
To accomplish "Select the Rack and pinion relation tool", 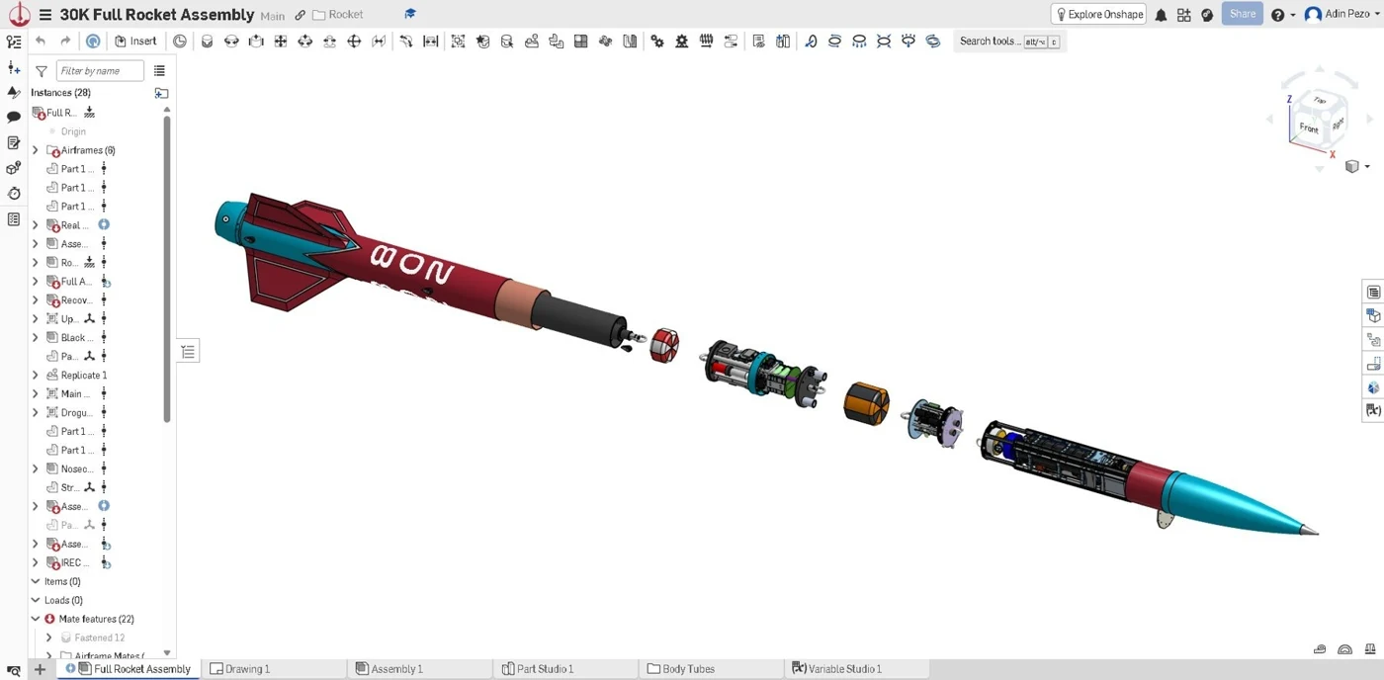I will pos(682,42).
